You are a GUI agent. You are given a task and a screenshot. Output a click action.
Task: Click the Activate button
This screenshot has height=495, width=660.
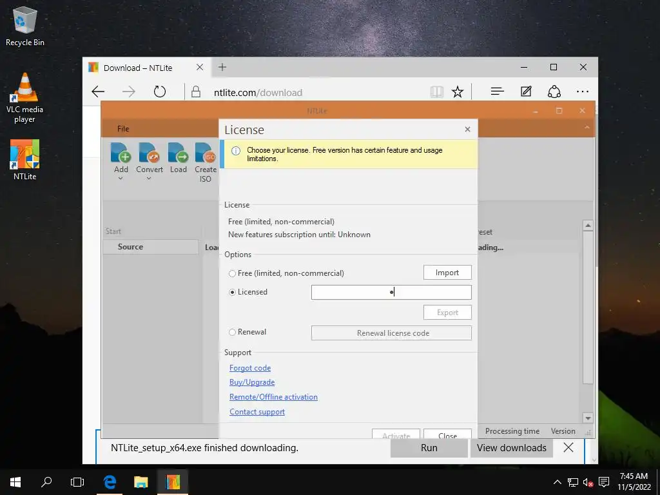396,434
